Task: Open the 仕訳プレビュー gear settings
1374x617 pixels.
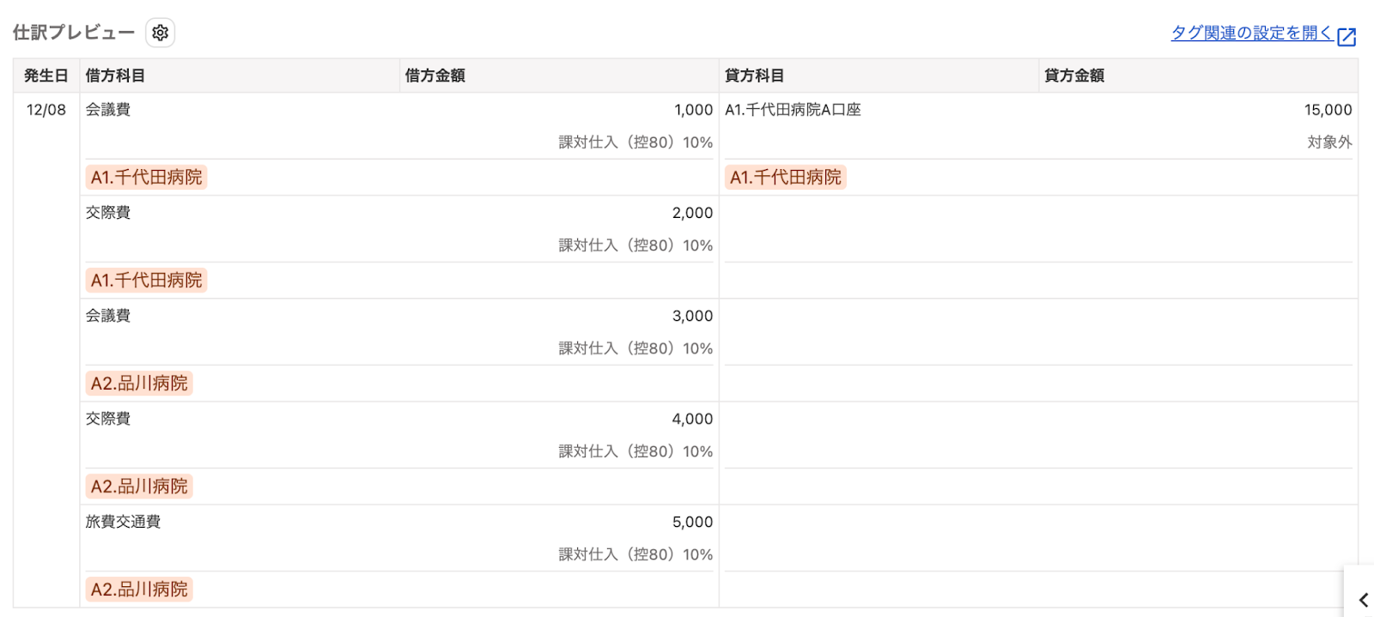Action: click(160, 33)
